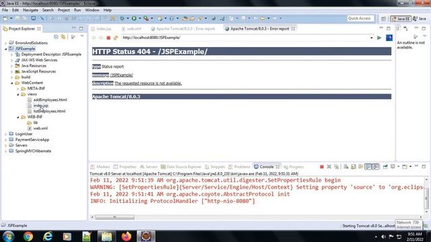Viewport: 431px width, 242px height.
Task: Open Project Explorer view menu
Action: click(x=82, y=36)
